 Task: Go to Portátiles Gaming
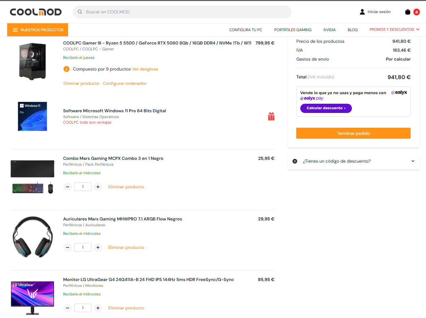(293, 30)
